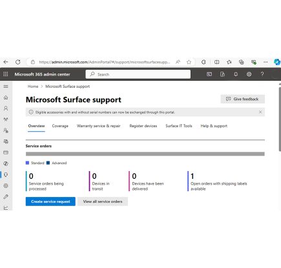Viewport: 281px width, 268px height.
Task: Open browser extensions icon
Action: 203,62
